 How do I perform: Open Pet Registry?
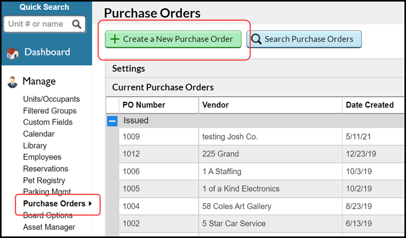[x=44, y=180]
